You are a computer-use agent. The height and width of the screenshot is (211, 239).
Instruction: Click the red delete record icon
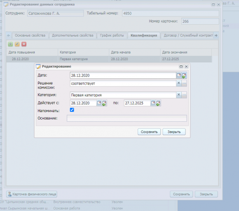coord(24,44)
